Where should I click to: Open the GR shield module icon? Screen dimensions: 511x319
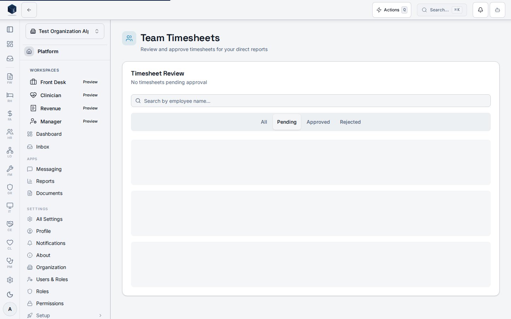pyautogui.click(x=10, y=189)
